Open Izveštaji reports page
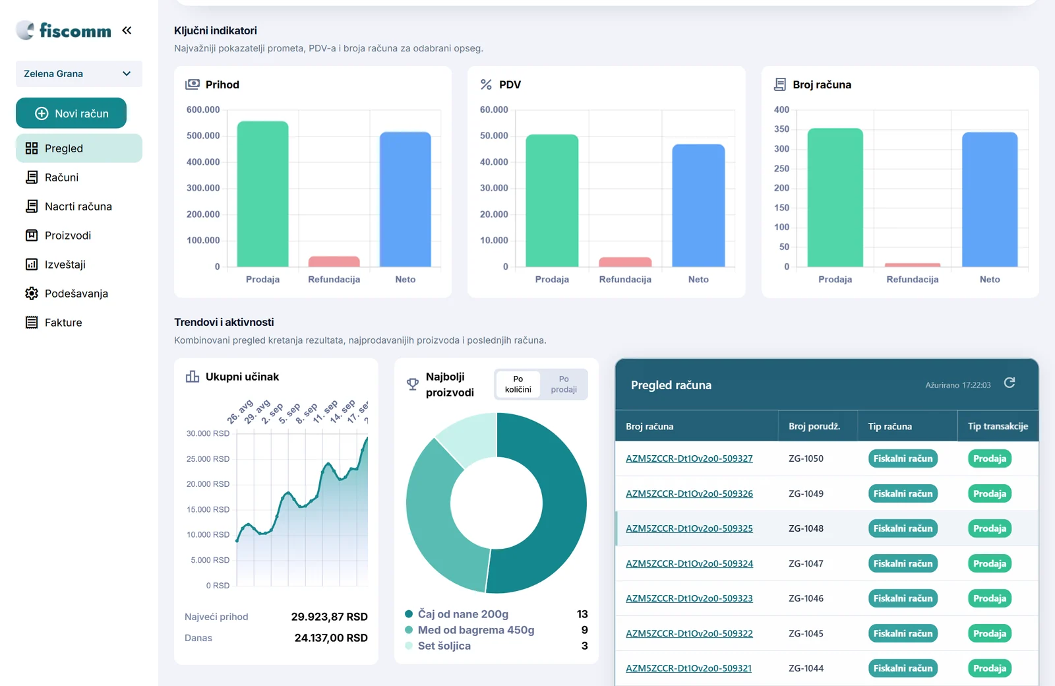The width and height of the screenshot is (1055, 686). point(79,265)
